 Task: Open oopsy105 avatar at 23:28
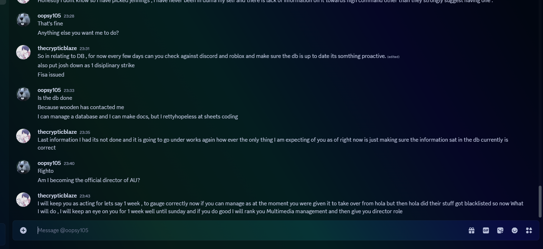point(23,20)
